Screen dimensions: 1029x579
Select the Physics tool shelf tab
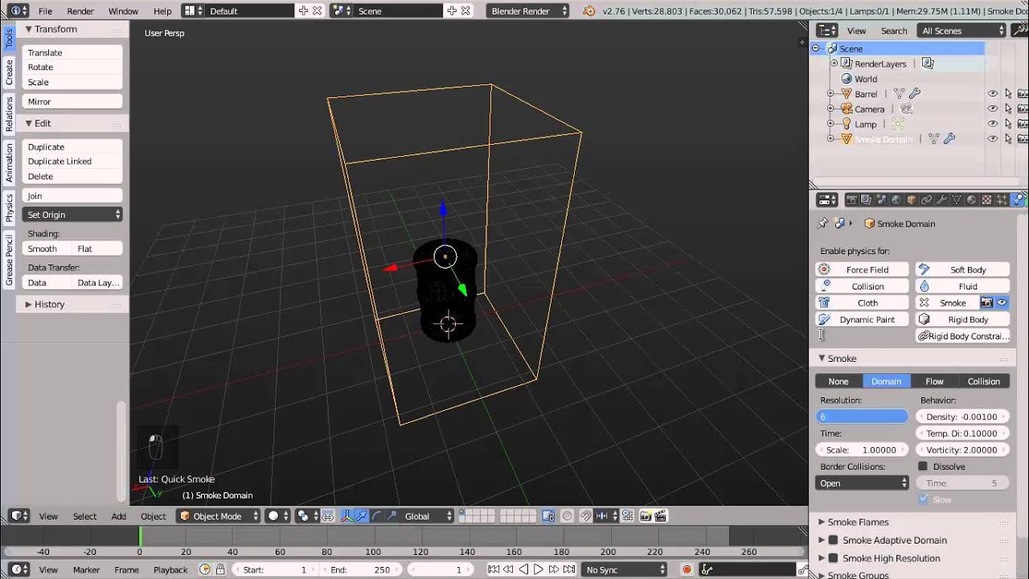pos(9,207)
